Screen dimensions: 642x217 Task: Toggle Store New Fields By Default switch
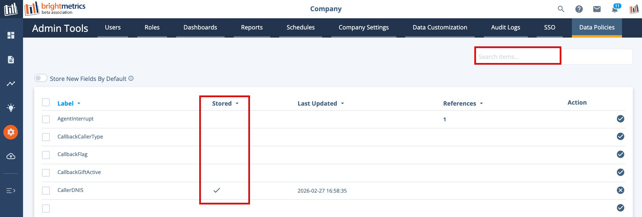(41, 78)
